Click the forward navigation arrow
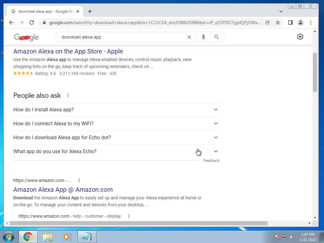 [22, 22]
